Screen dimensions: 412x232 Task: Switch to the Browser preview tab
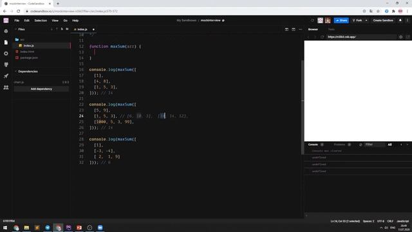313,29
